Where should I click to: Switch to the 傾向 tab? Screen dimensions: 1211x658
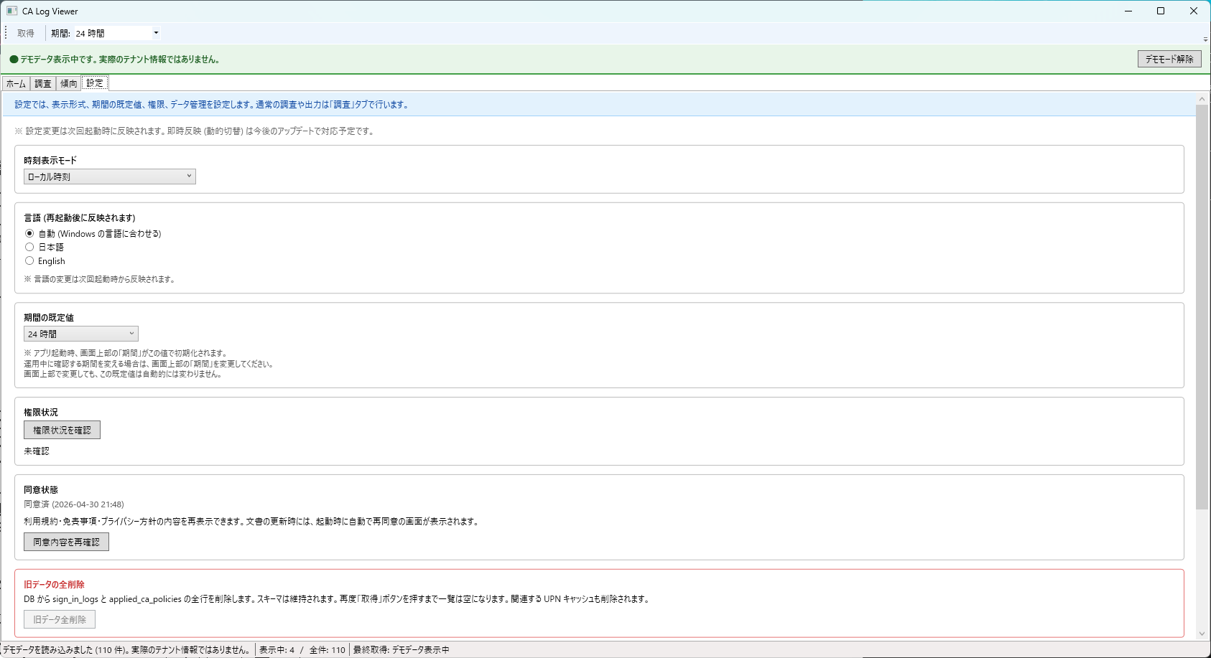69,83
